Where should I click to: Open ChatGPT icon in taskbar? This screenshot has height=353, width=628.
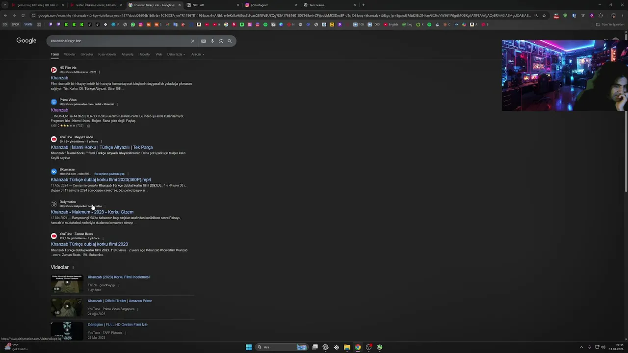pyautogui.click(x=325, y=347)
